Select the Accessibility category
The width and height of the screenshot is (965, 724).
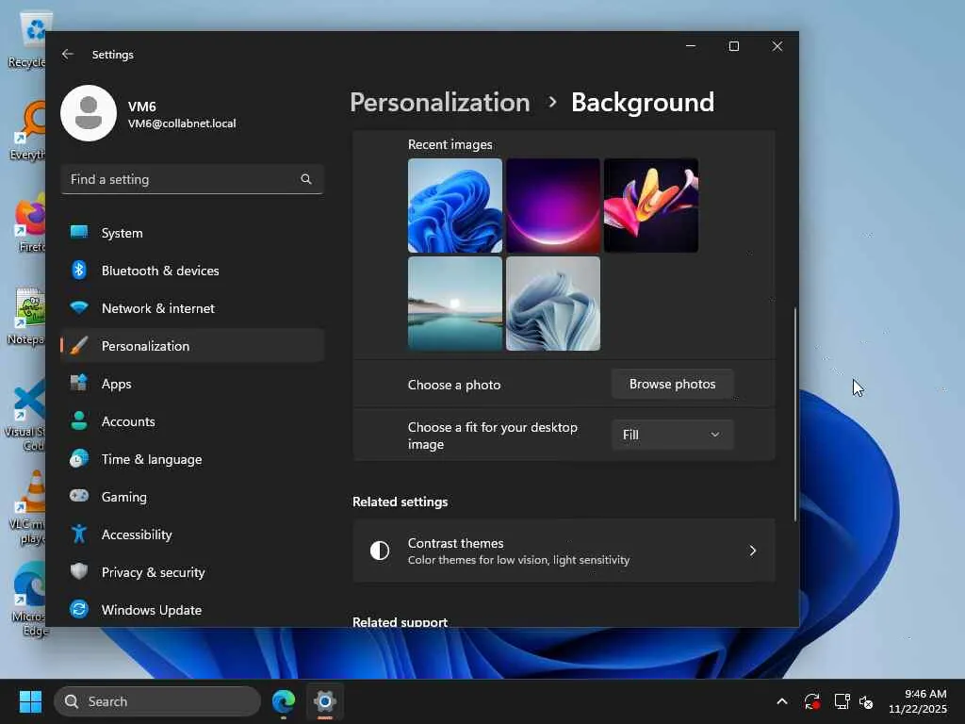tap(137, 535)
